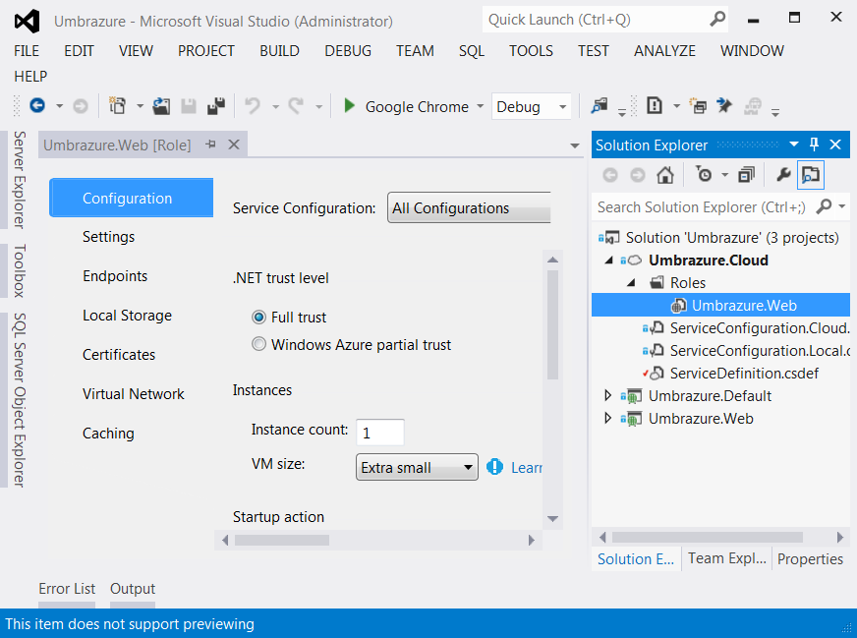This screenshot has width=857, height=638.
Task: Toggle auto-hide pin on Solution Explorer
Action: 815,145
